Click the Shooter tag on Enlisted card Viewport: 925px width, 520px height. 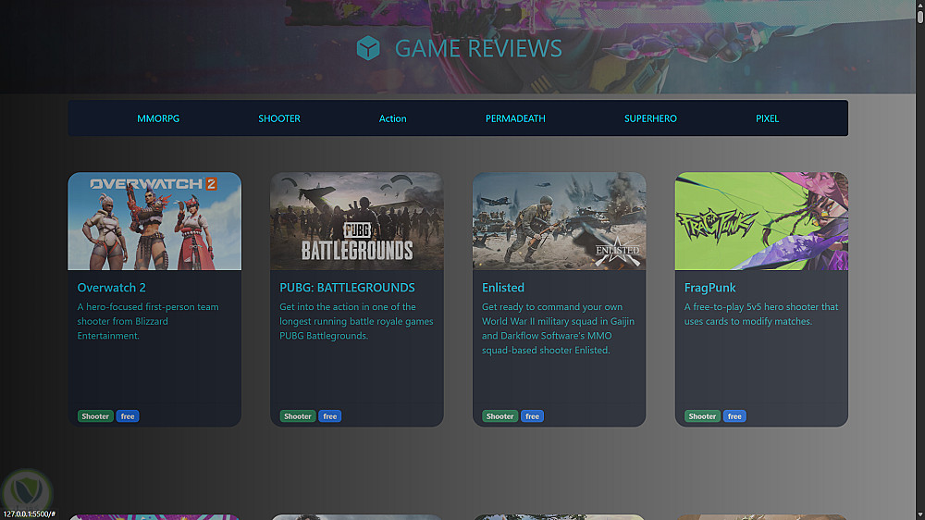point(499,416)
